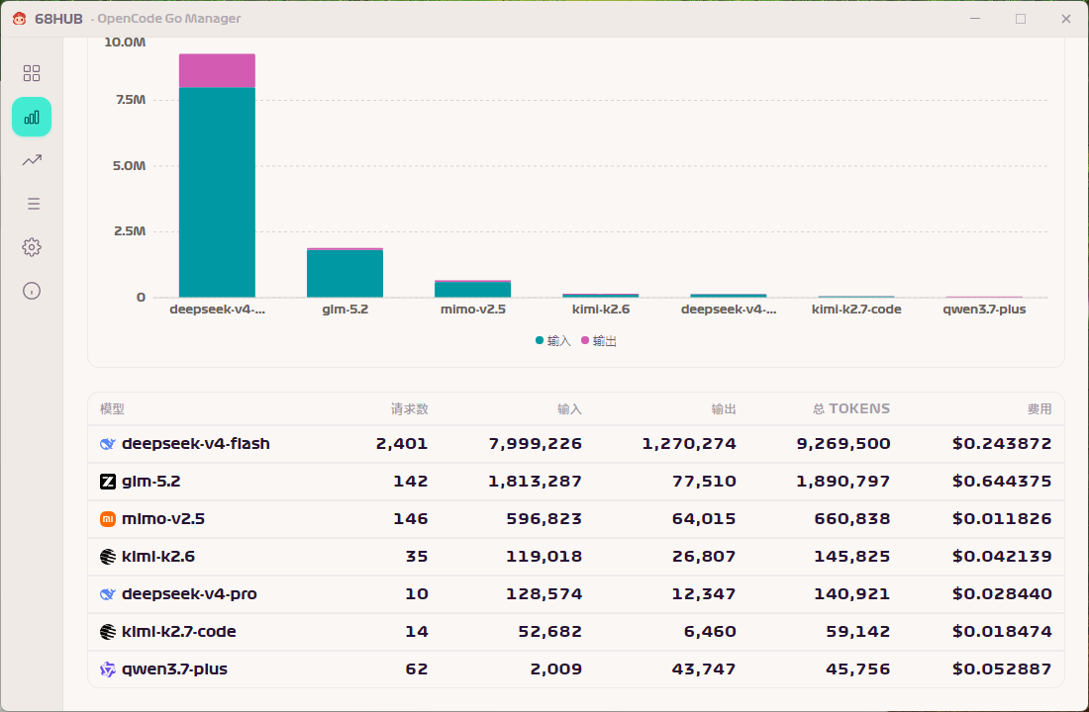Click the mimo-v2.5 orange mi icon
Image resolution: width=1089 pixels, height=712 pixels.
click(x=108, y=519)
